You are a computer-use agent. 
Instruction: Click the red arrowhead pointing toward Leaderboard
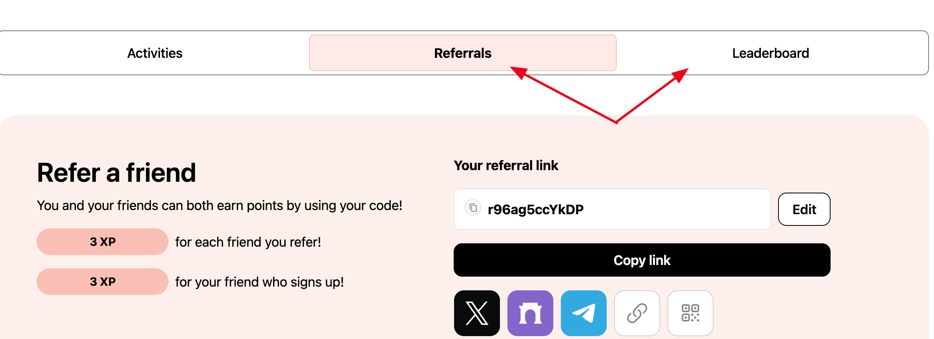680,74
